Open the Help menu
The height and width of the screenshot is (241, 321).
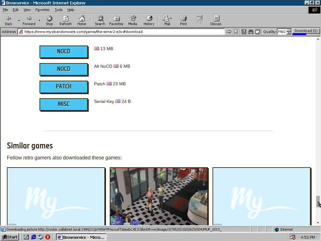[x=71, y=10]
